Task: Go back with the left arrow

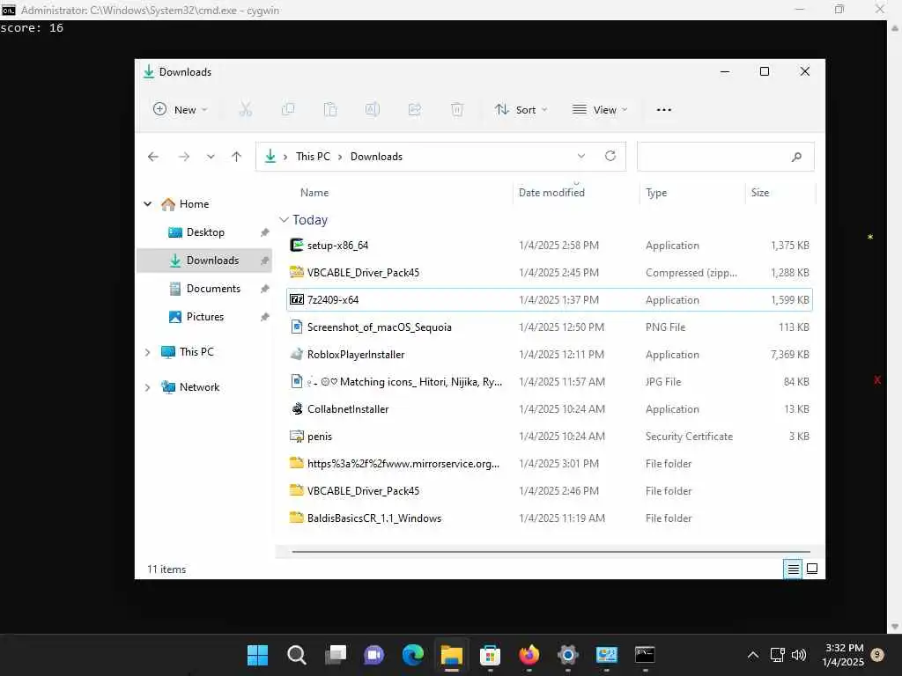Action: click(153, 157)
